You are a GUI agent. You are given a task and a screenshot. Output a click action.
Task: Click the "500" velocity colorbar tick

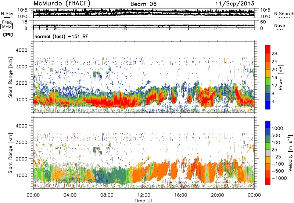(x=276, y=135)
